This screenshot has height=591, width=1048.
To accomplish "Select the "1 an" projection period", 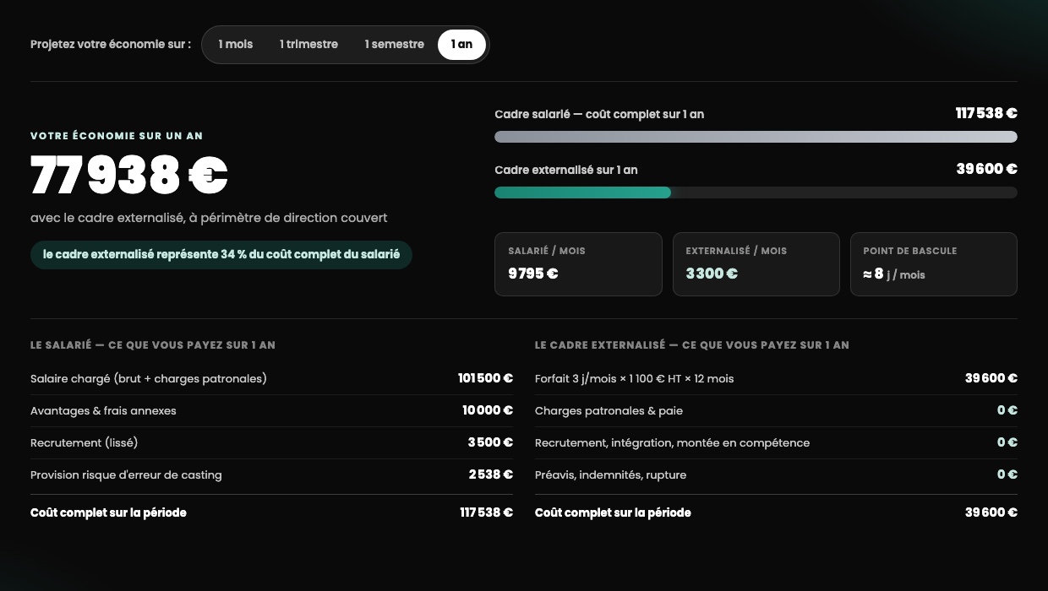I will [461, 45].
